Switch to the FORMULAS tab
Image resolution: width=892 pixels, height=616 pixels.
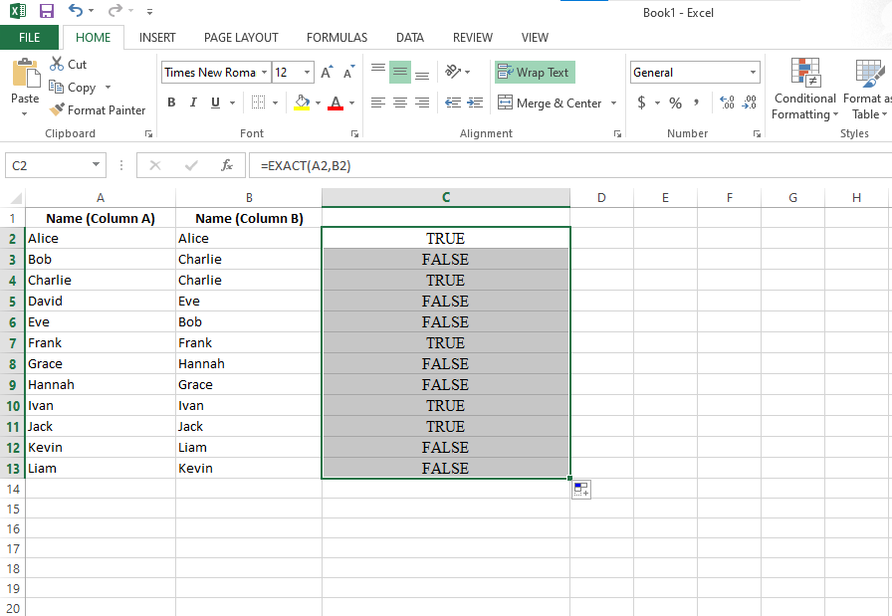coord(336,38)
